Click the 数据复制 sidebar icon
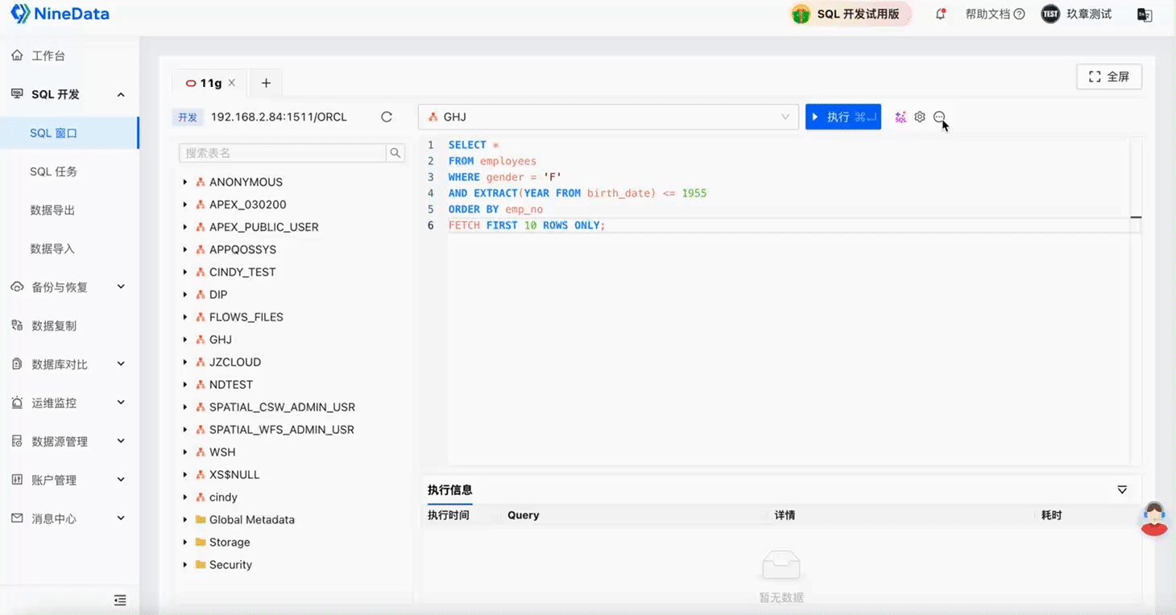 tap(17, 325)
